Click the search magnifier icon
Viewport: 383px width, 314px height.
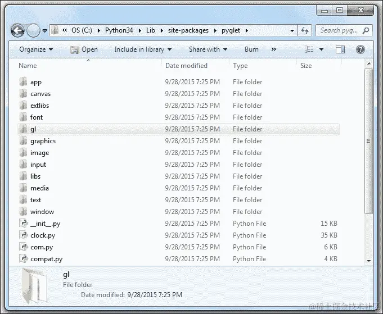click(x=366, y=30)
